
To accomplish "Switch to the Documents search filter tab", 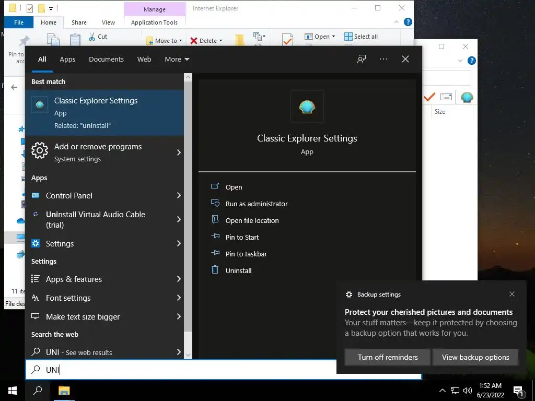I will 106,60.
